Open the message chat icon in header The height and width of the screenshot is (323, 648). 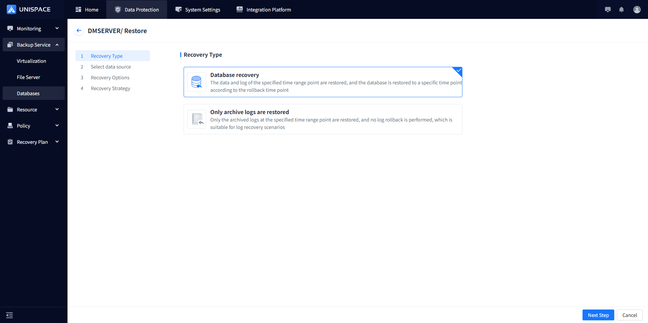(608, 9)
